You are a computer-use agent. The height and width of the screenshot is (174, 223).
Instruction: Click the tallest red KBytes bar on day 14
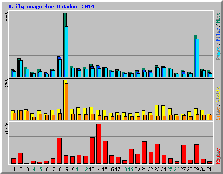(x=98, y=144)
